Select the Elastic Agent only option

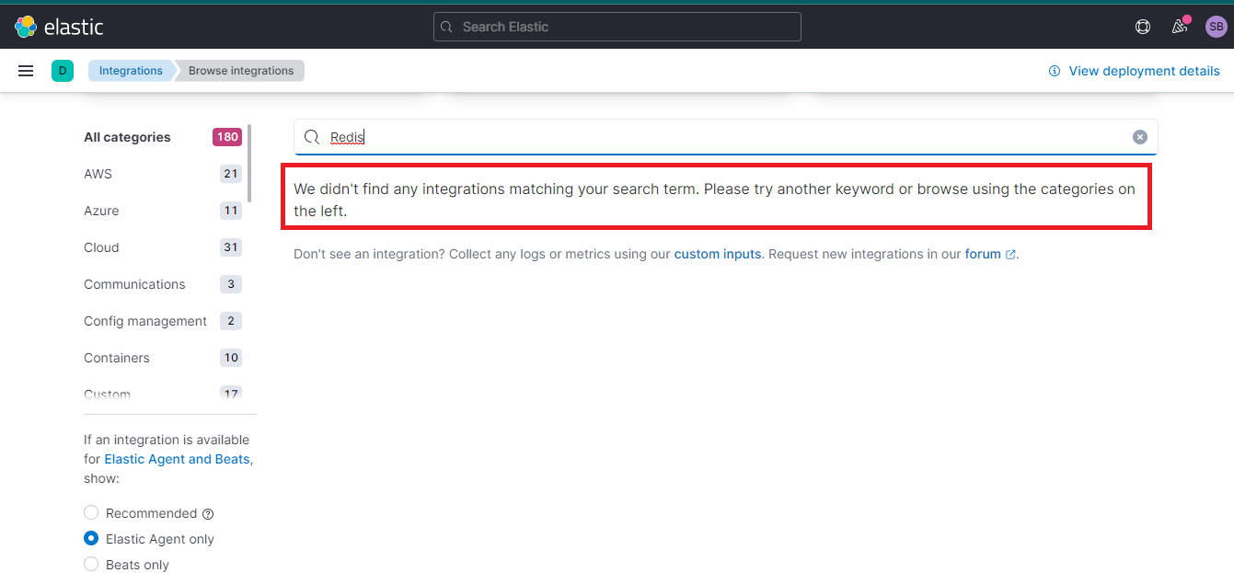coord(91,539)
